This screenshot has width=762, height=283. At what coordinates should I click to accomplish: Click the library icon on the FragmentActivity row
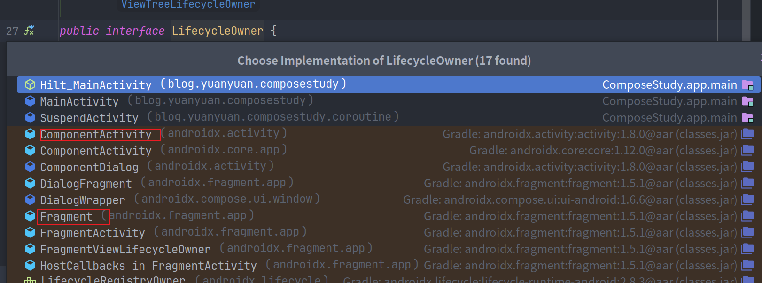click(747, 233)
